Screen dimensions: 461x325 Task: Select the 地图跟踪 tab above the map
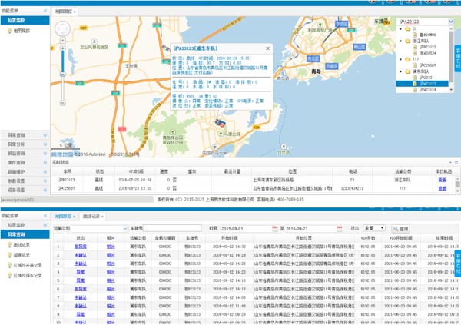65,13
